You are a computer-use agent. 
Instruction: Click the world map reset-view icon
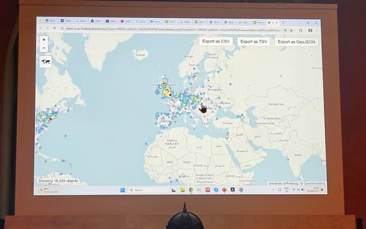pos(46,61)
